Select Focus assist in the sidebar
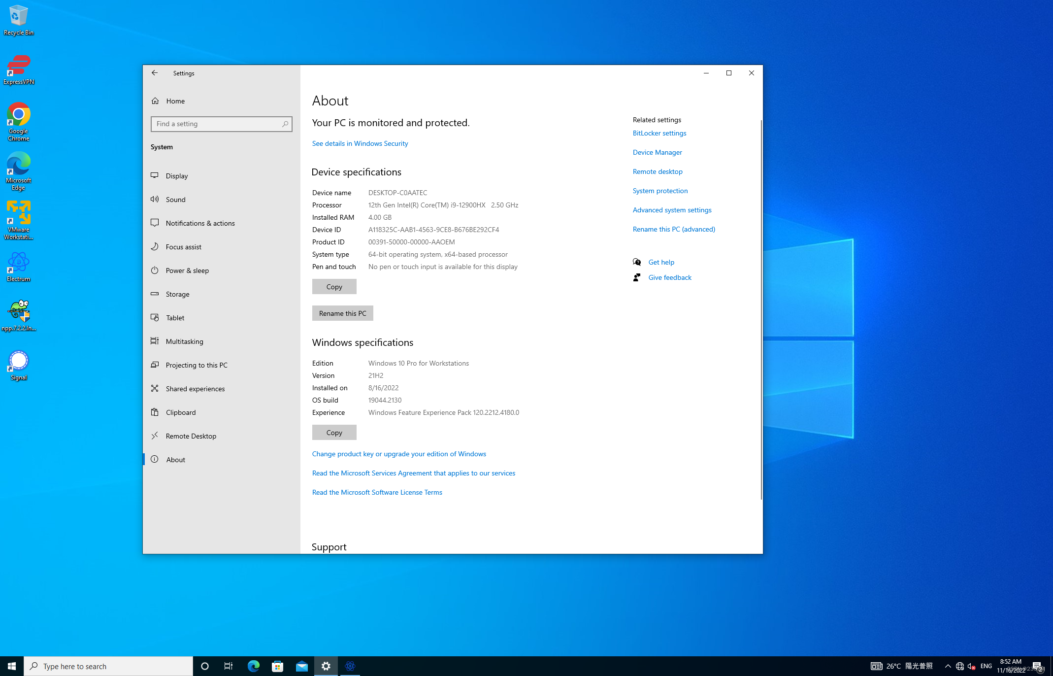 pos(183,247)
